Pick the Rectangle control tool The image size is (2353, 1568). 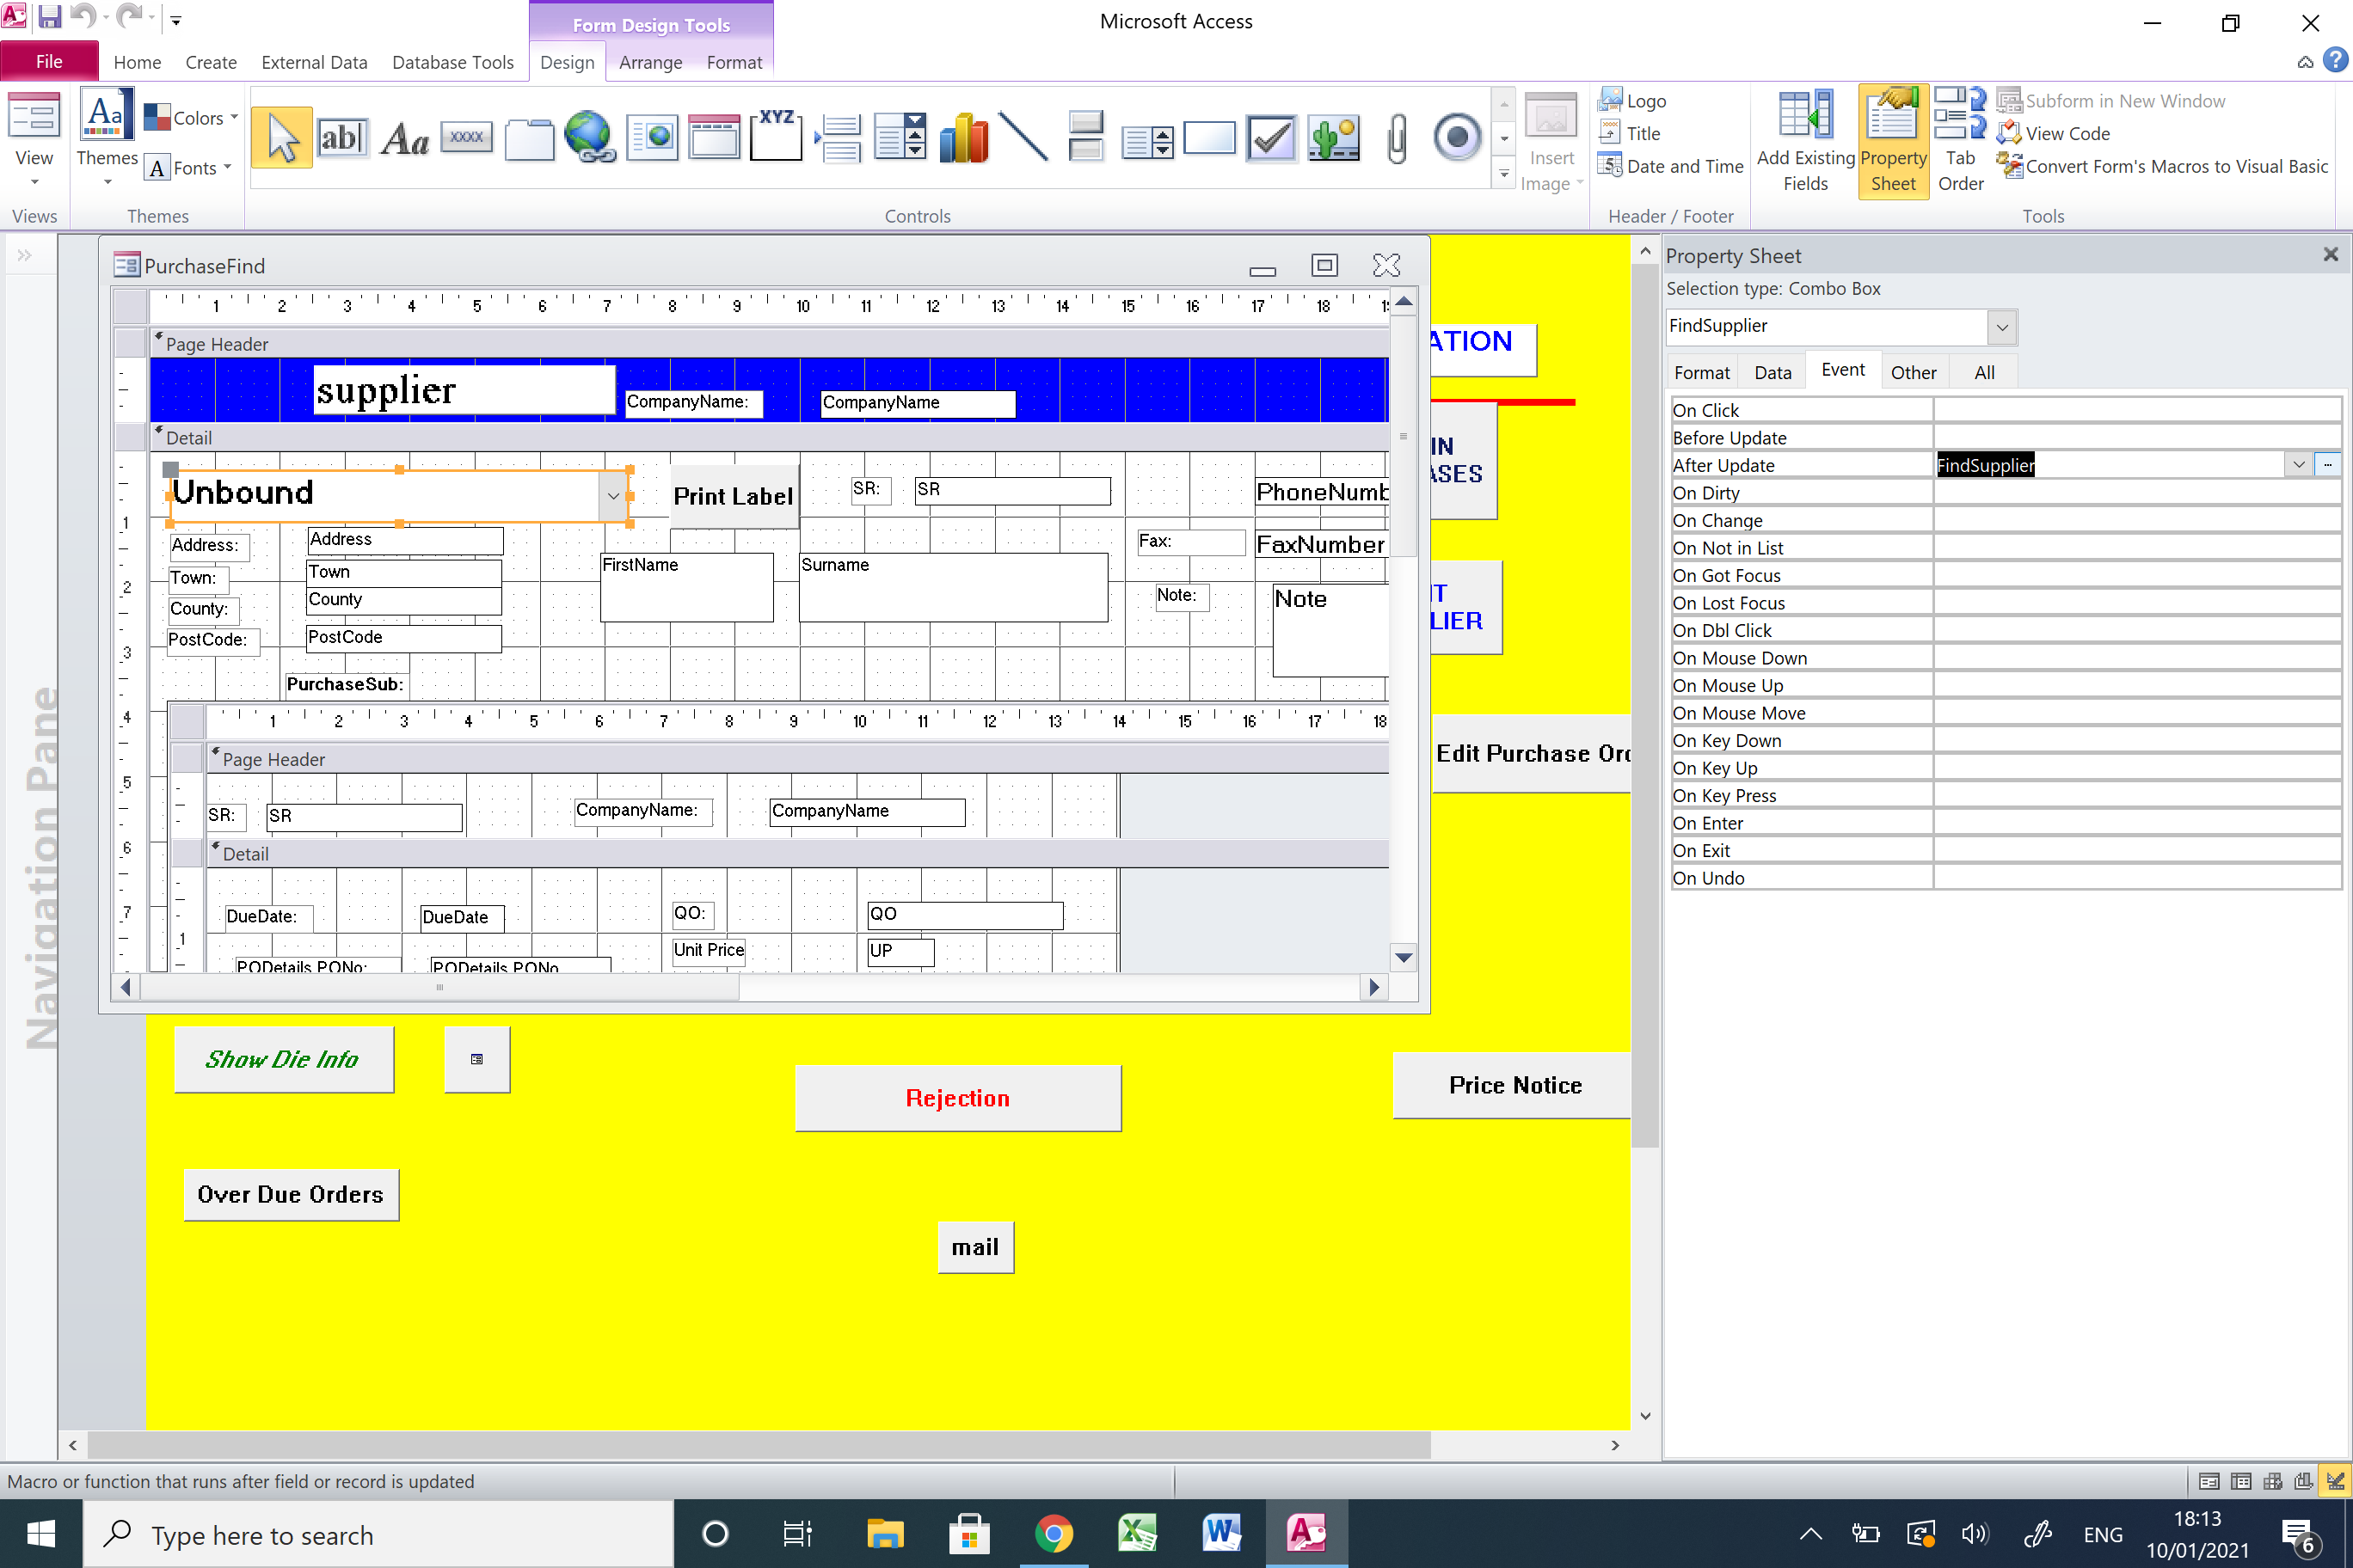coord(1209,138)
